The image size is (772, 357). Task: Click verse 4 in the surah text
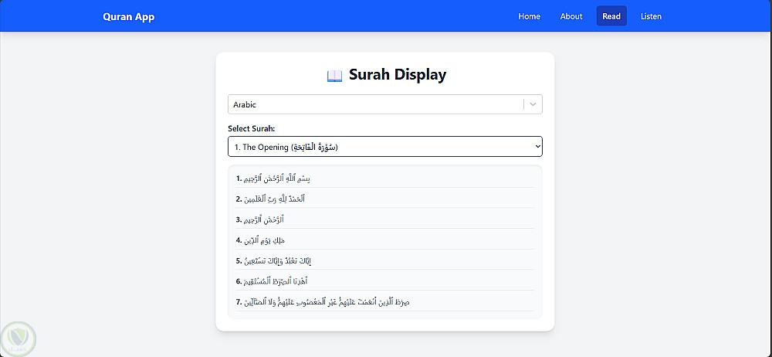pyautogui.click(x=261, y=240)
